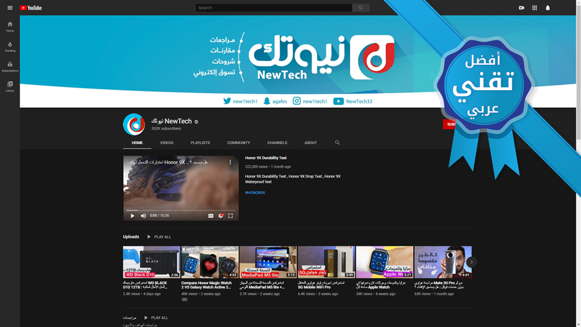Open the Snapchat agafes banner link
The width and height of the screenshot is (581, 327).
click(x=275, y=101)
